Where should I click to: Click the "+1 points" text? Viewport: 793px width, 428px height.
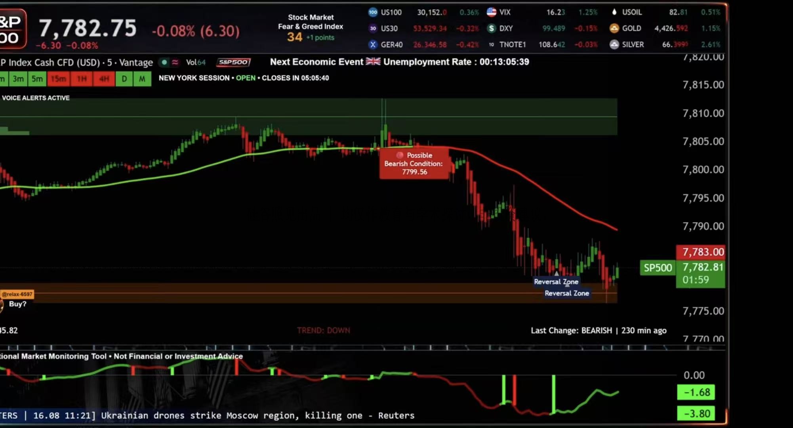320,38
